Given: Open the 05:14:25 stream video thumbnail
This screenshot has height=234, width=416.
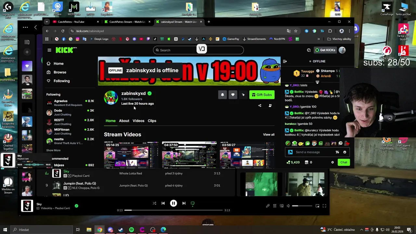Looking at the screenshot, I should [x=131, y=155].
